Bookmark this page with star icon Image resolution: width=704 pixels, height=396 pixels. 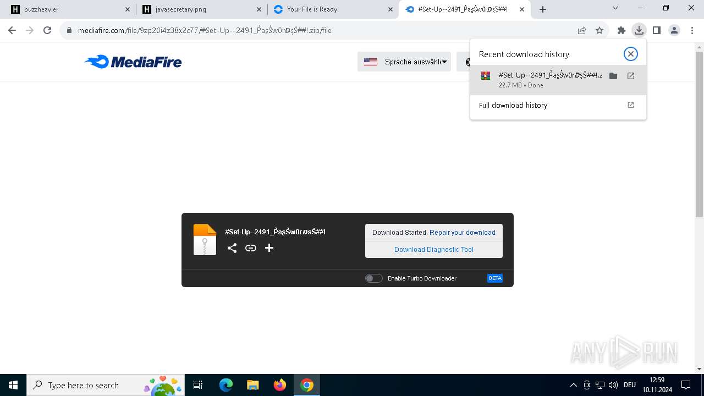click(x=599, y=30)
